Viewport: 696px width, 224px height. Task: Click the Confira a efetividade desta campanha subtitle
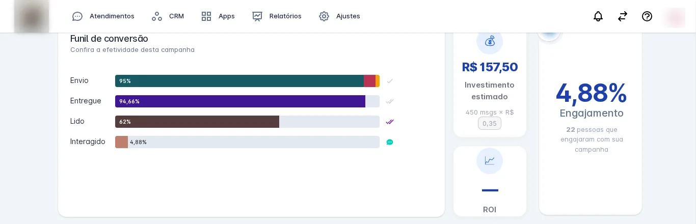[132, 49]
